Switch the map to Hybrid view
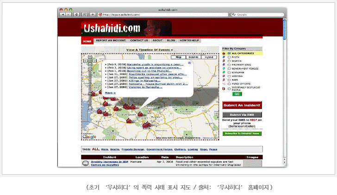This screenshot has height=195, width=337. [x=209, y=57]
